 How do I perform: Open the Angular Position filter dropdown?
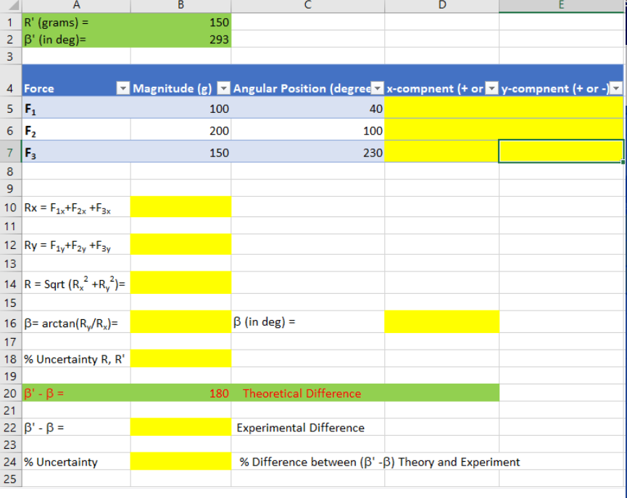377,88
